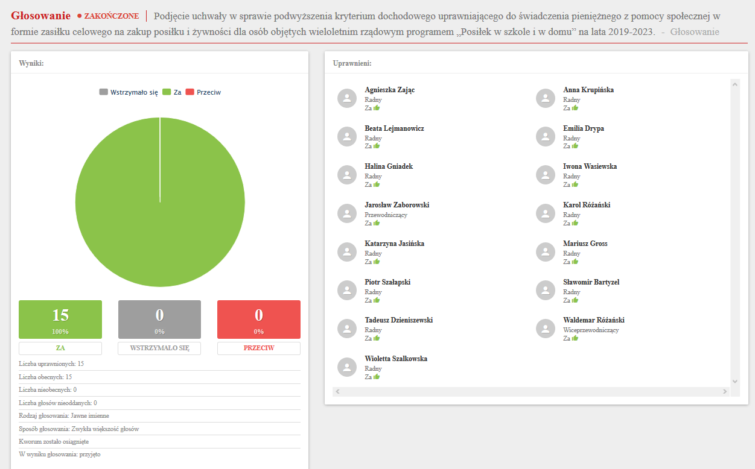Click Anna Krupińska's avatar icon
This screenshot has width=755, height=469.
[545, 98]
